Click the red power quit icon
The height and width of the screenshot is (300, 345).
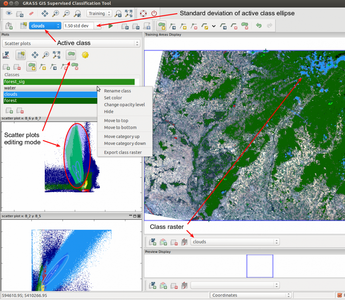click(154, 14)
